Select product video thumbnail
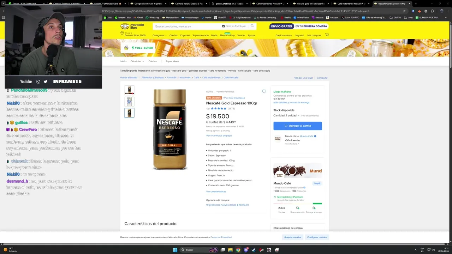Screen dimensions: 452x254 tap(129, 102)
